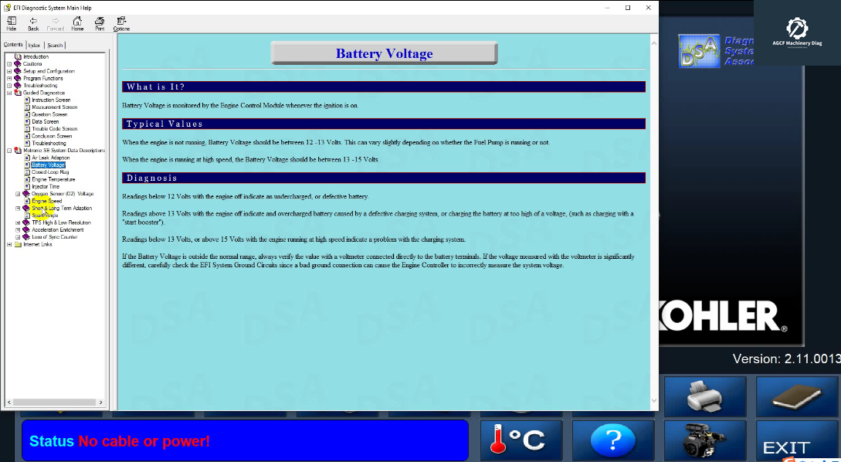Viewport: 841px width, 462px height.
Task: Go Back in help viewer
Action: [x=33, y=23]
